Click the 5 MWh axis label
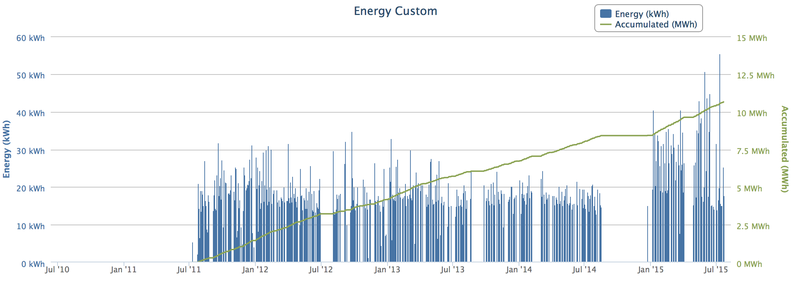The image size is (803, 298). pyautogui.click(x=749, y=189)
